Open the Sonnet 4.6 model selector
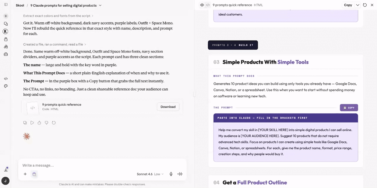 (150, 174)
